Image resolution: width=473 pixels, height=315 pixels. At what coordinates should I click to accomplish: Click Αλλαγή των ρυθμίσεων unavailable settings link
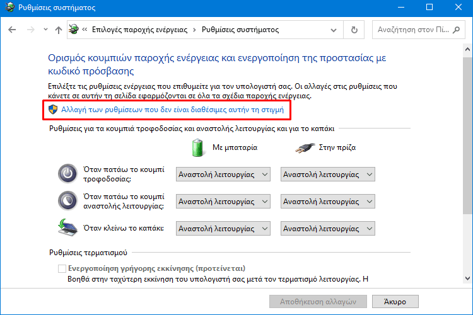173,110
